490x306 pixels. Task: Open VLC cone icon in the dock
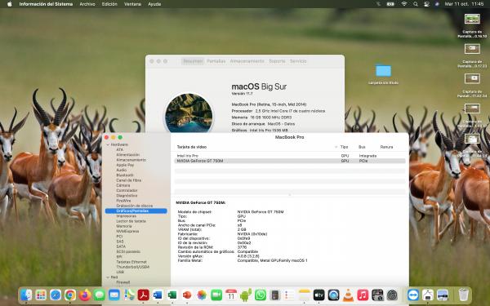pos(348,295)
